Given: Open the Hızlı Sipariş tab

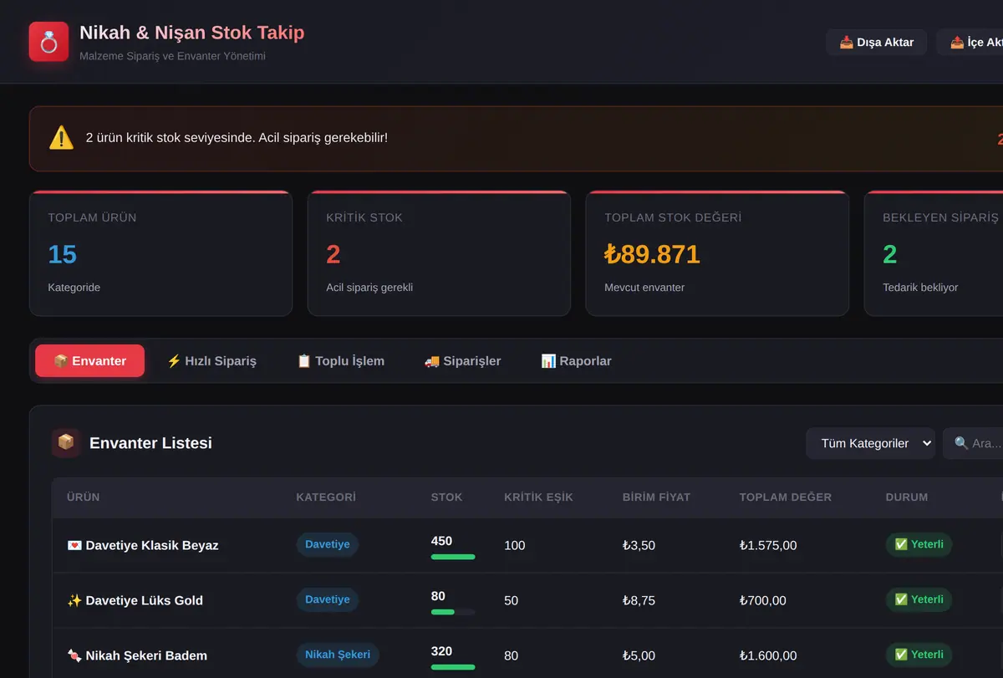Looking at the screenshot, I should 211,361.
